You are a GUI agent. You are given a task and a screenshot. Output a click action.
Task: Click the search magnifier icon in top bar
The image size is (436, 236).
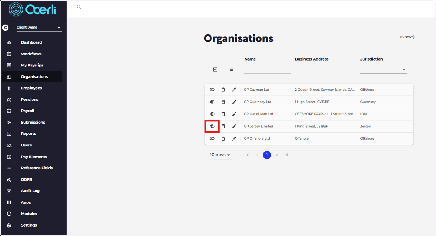(x=79, y=7)
